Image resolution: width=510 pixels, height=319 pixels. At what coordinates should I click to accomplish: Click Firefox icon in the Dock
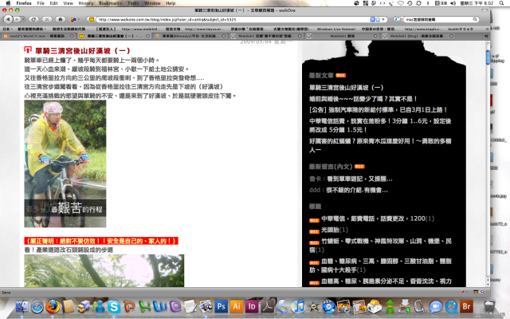(53, 306)
